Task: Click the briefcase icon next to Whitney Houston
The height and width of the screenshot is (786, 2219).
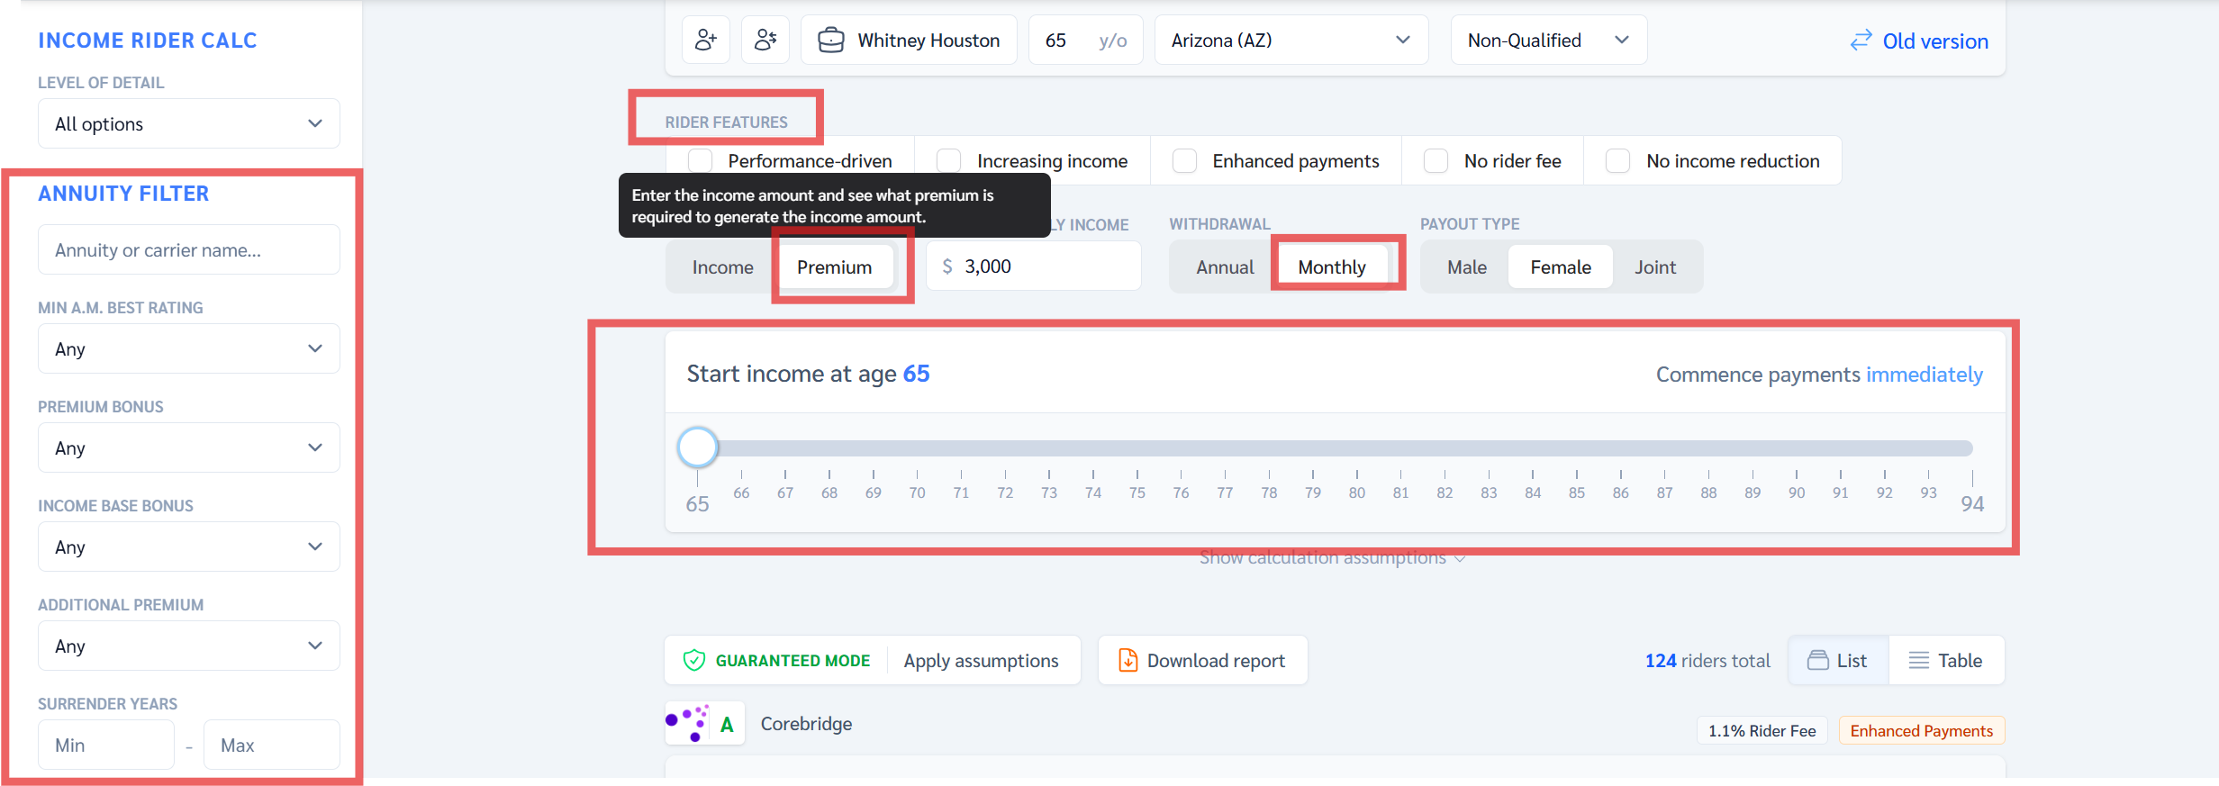Action: (x=829, y=40)
